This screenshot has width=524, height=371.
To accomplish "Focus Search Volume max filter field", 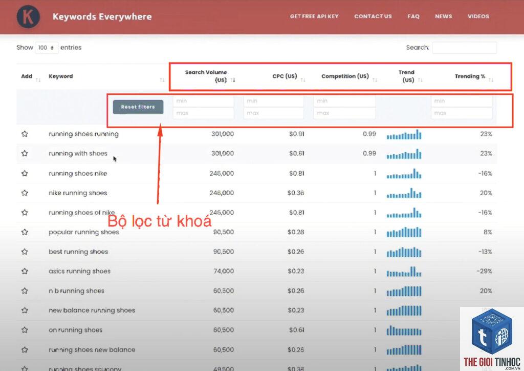I will point(203,113).
